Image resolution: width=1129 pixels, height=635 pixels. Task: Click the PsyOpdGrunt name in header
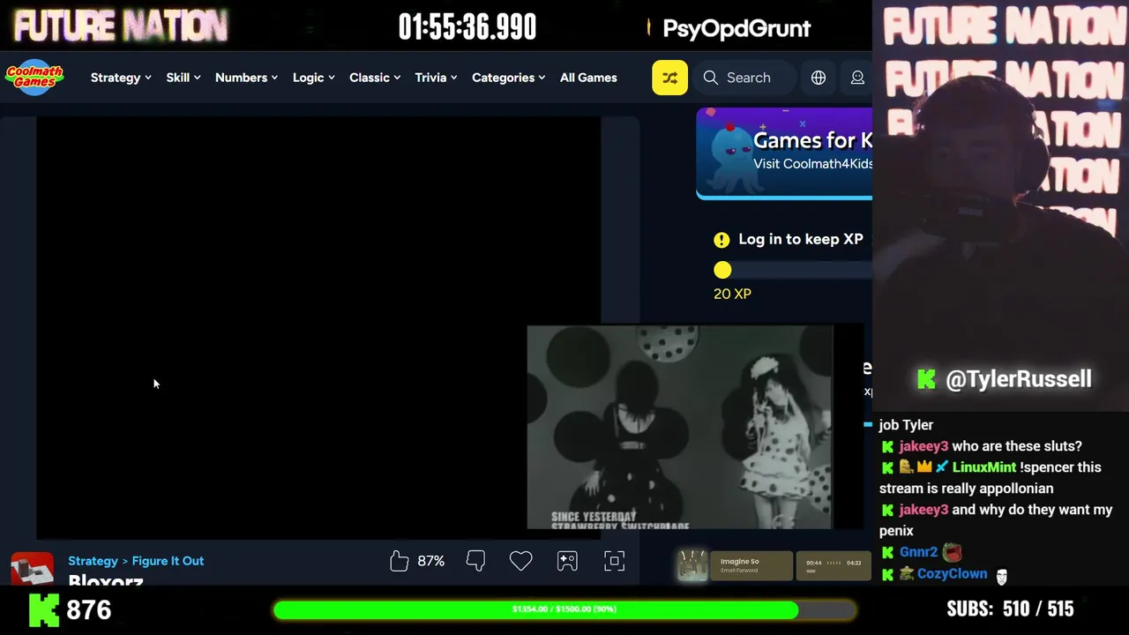736,28
